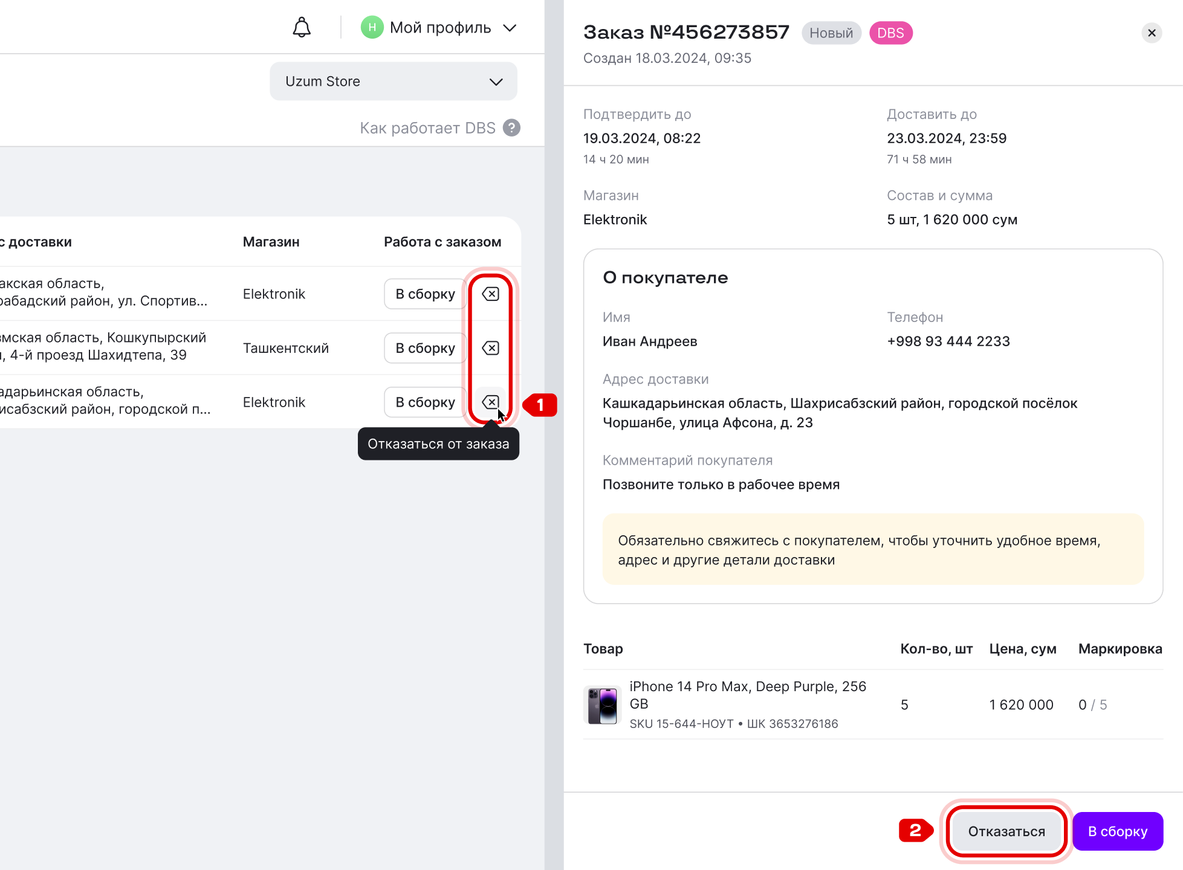
Task: Click В сборку for Спортив... address row
Action: (x=425, y=294)
